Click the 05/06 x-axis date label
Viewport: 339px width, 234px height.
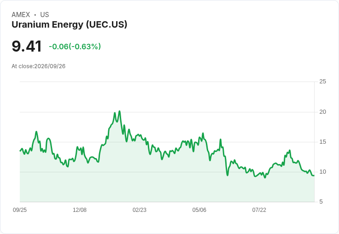[199, 210]
